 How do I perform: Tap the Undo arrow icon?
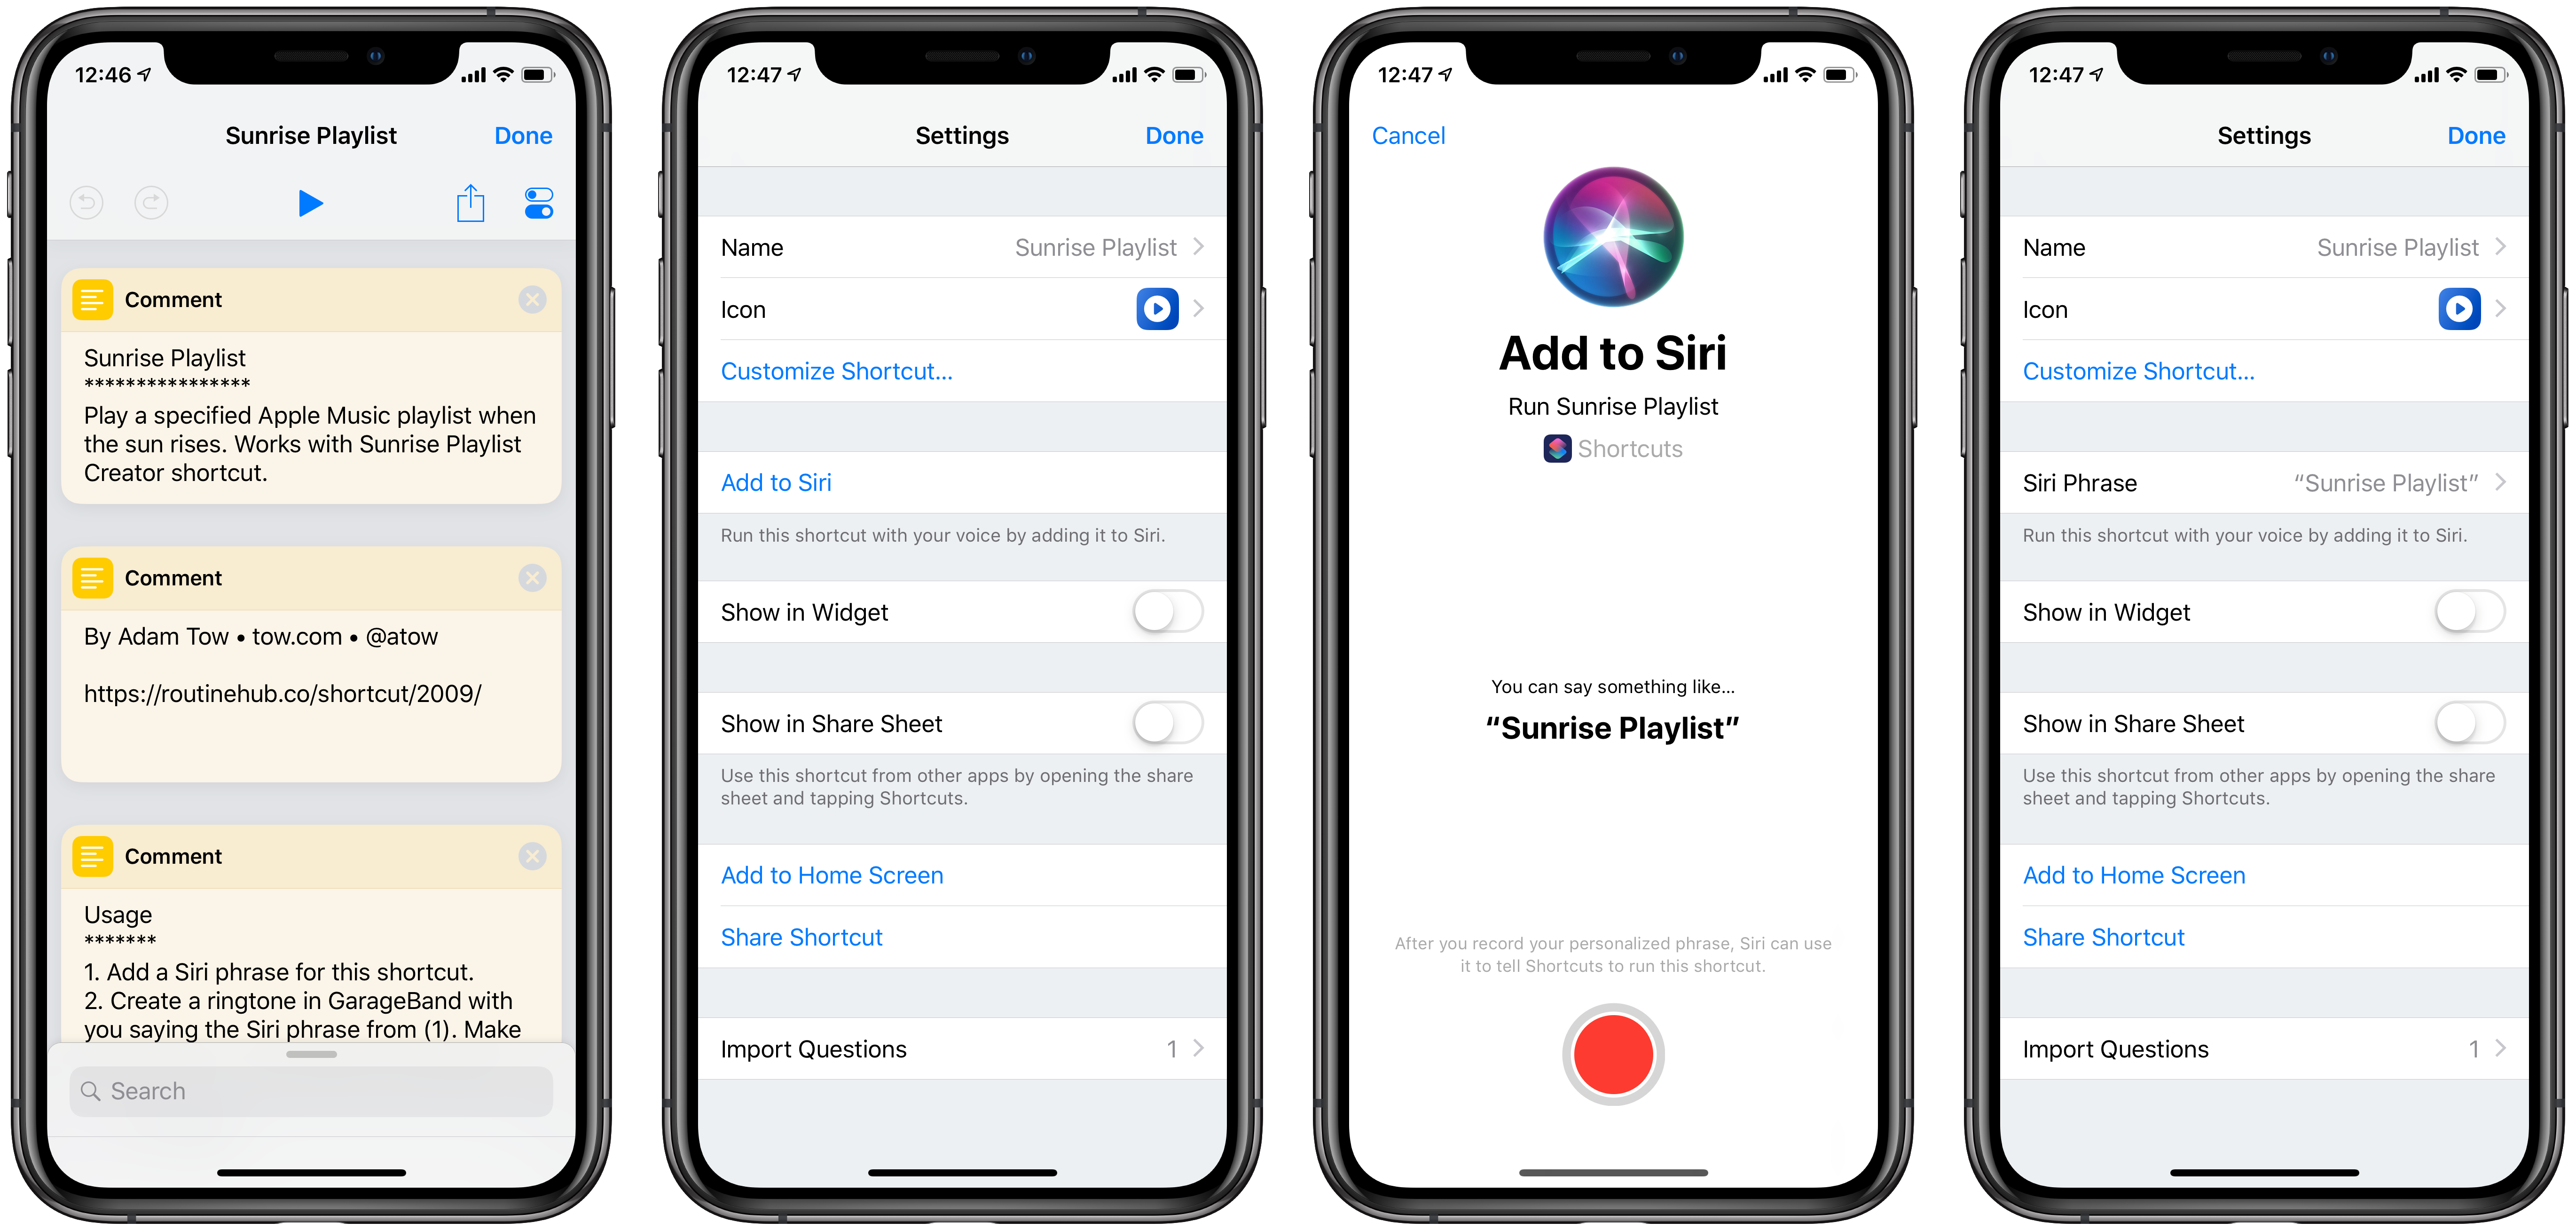tap(90, 202)
